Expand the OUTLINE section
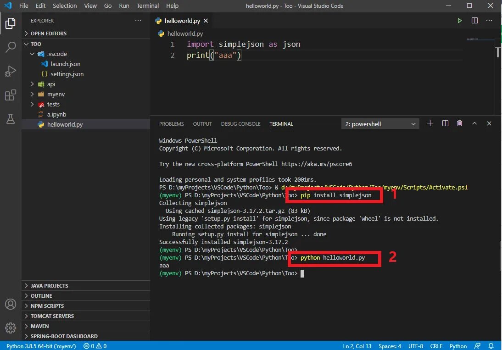 pos(85,296)
